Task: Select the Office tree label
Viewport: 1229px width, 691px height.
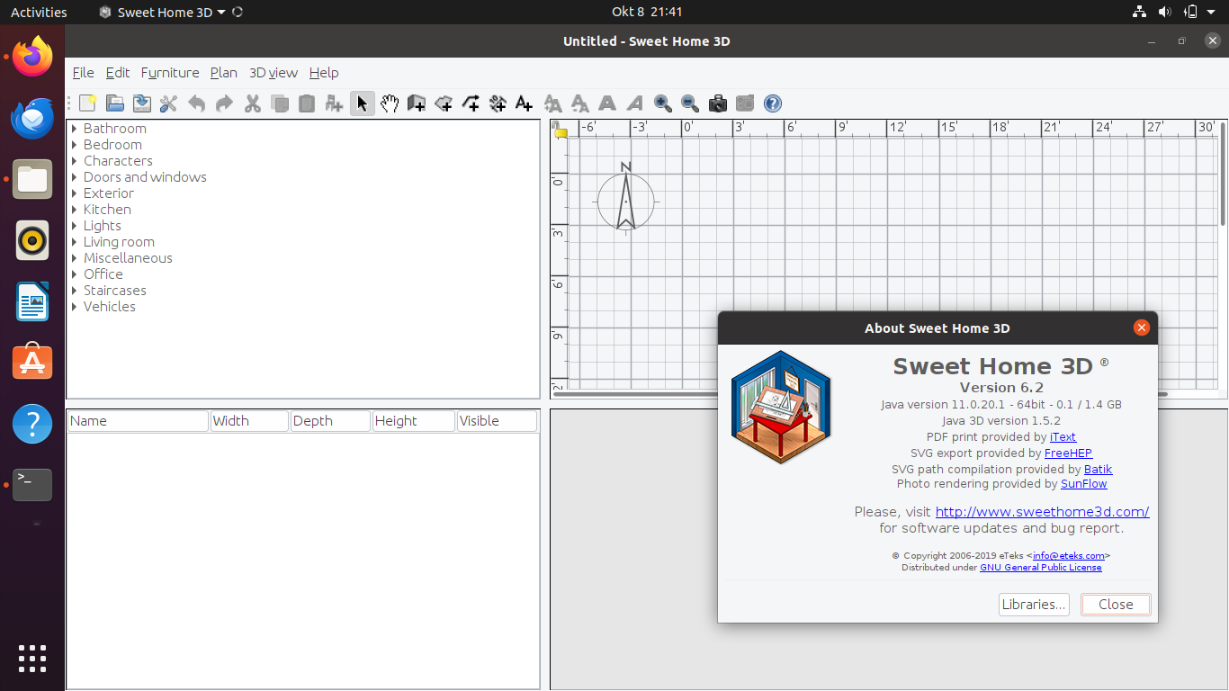Action: pos(103,274)
